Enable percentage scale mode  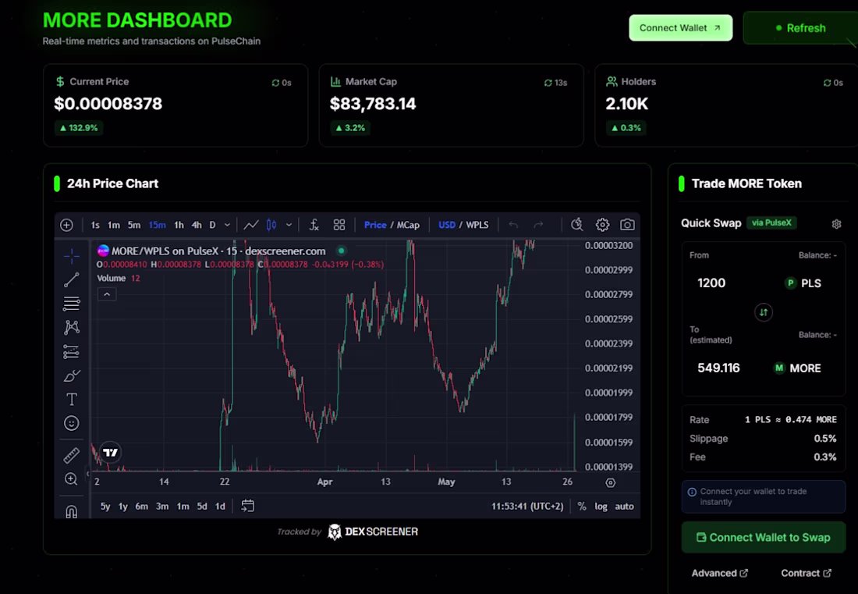pos(582,506)
